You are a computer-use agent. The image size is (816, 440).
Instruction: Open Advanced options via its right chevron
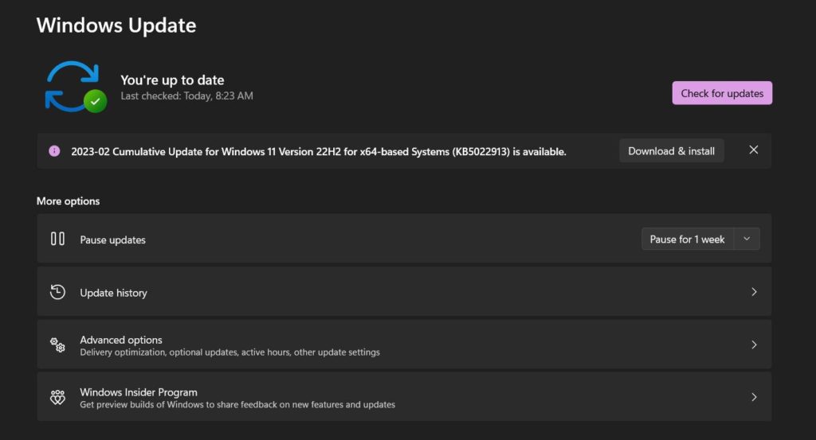tap(754, 345)
